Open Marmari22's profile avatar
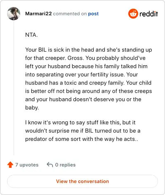165x195 pixels. [x=14, y=14]
